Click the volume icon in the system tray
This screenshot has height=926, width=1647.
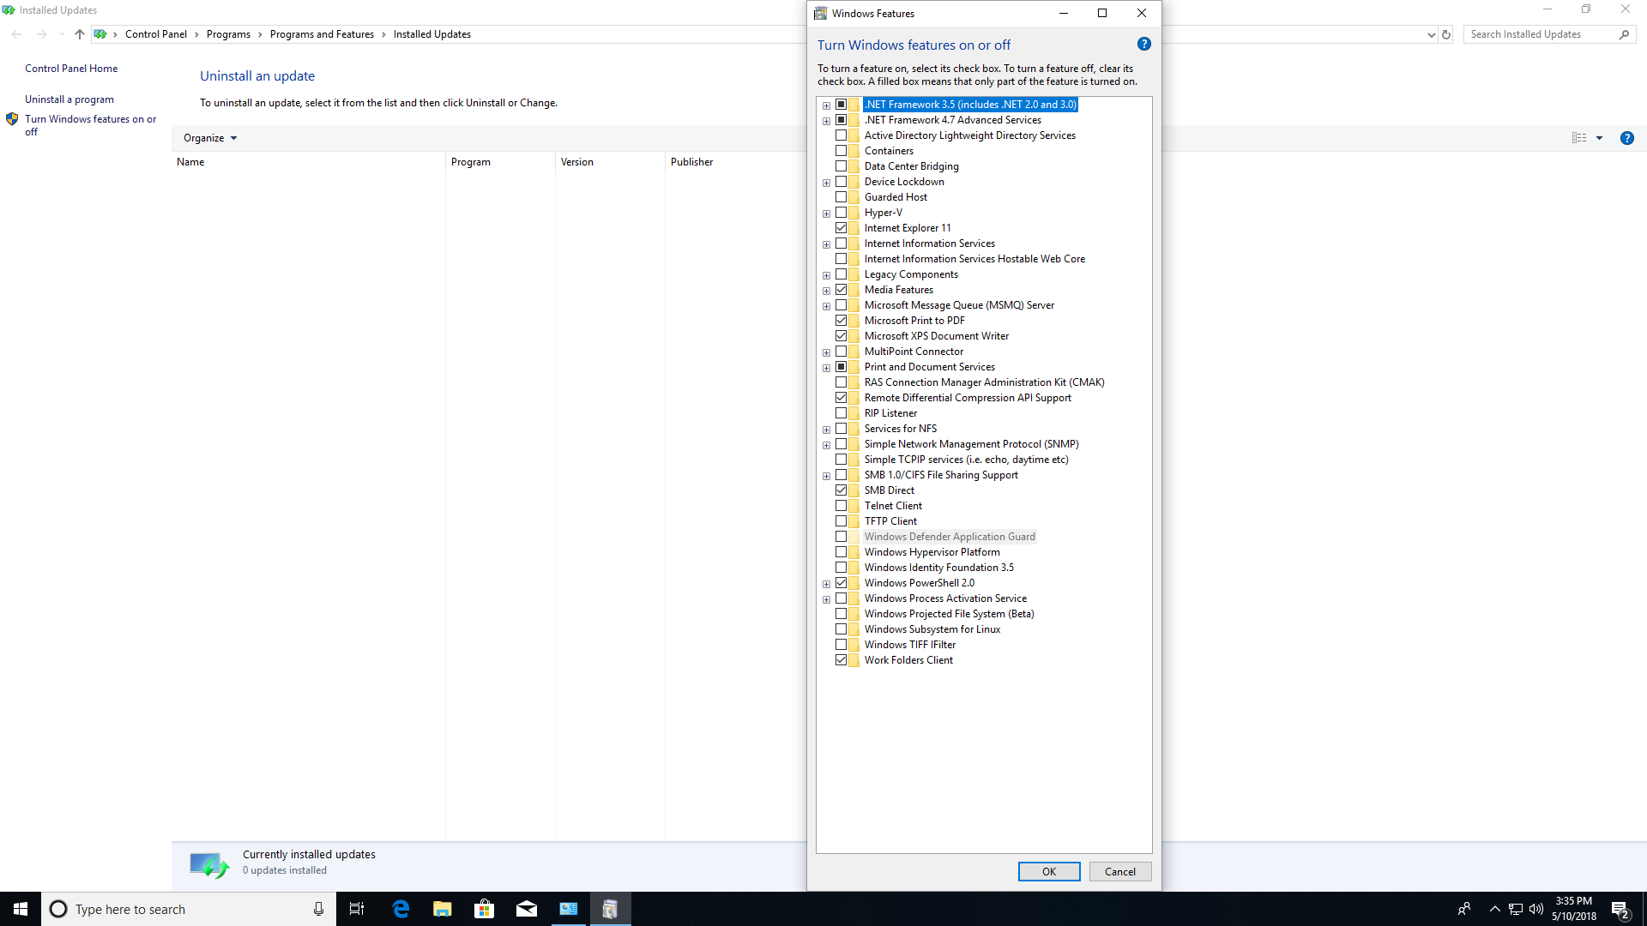coord(1536,909)
